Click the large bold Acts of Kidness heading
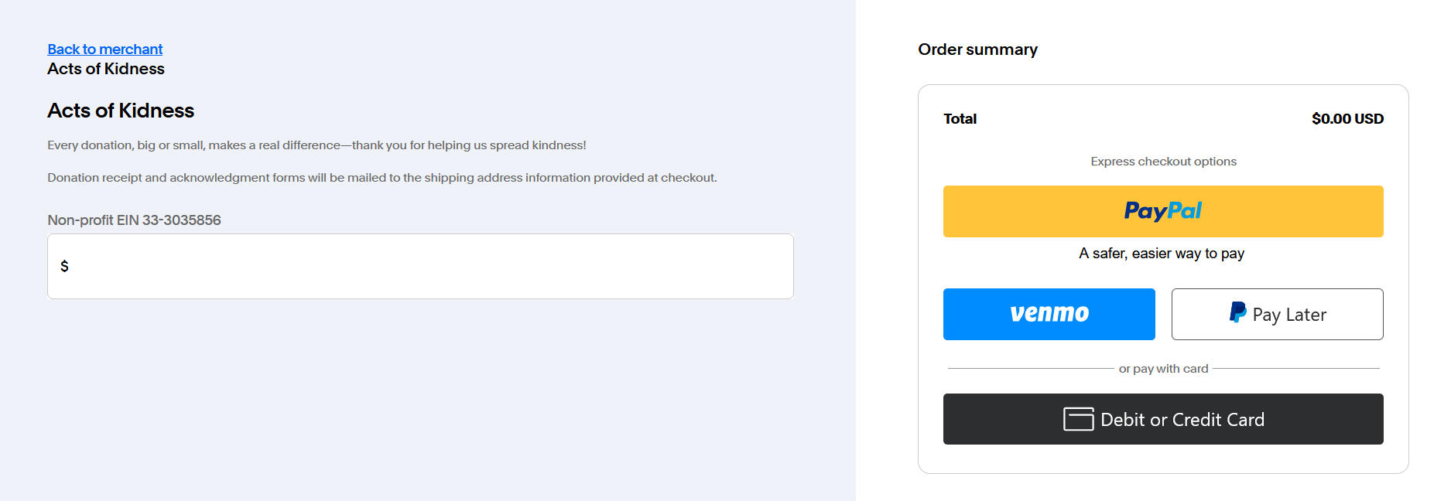Image resolution: width=1451 pixels, height=501 pixels. [x=121, y=111]
